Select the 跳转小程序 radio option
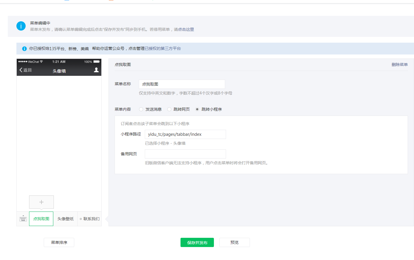 197,109
